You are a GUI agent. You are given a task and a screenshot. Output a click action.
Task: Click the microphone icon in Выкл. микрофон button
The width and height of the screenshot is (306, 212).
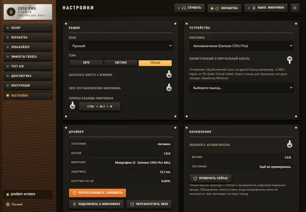[x=254, y=8]
